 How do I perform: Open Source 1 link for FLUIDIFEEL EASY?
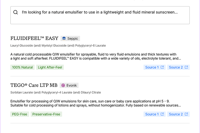(x=154, y=67)
